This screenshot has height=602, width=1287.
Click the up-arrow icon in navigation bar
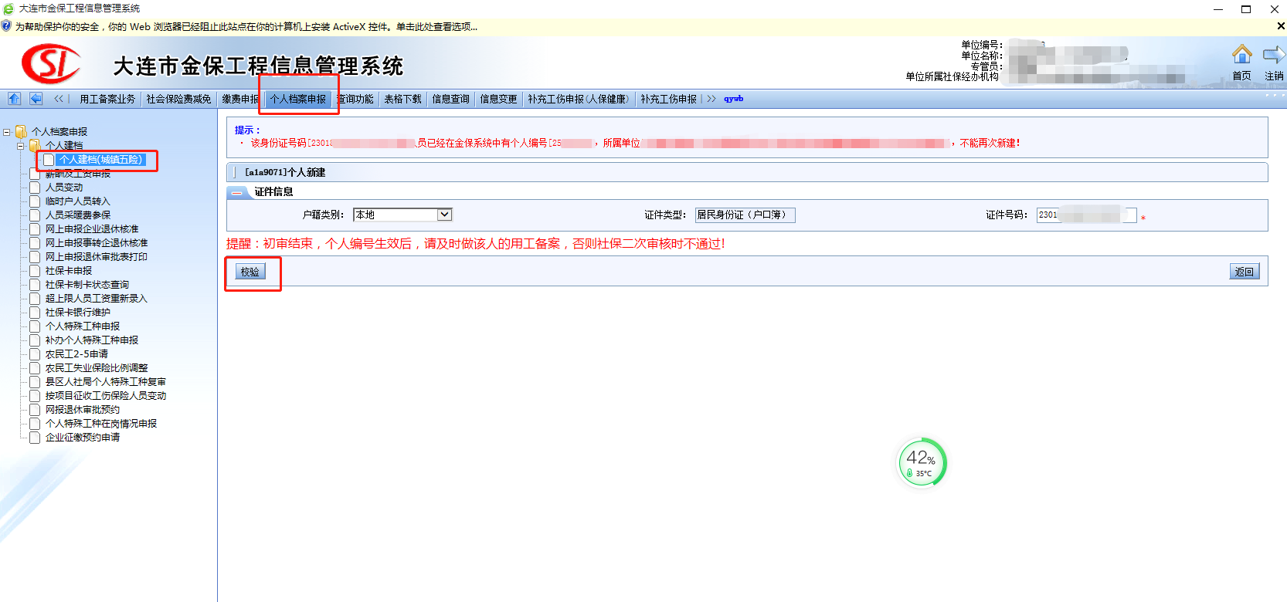pos(14,99)
